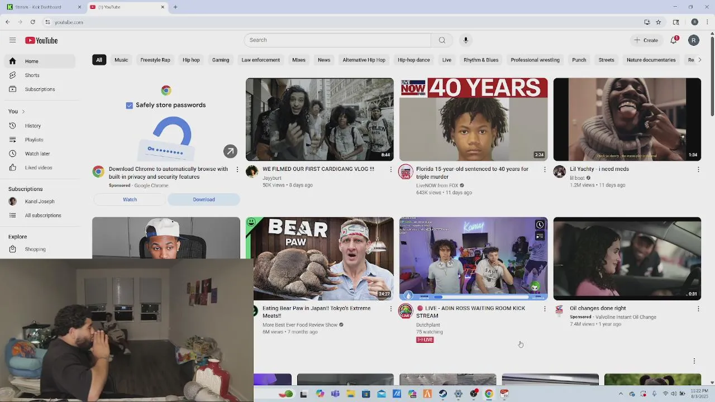Open Kanel Joseph channel subscription
Image resolution: width=715 pixels, height=402 pixels.
(39, 202)
